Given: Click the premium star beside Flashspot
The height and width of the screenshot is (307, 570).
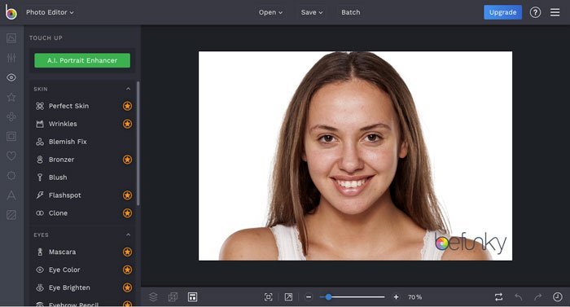Looking at the screenshot, I should [x=127, y=195].
